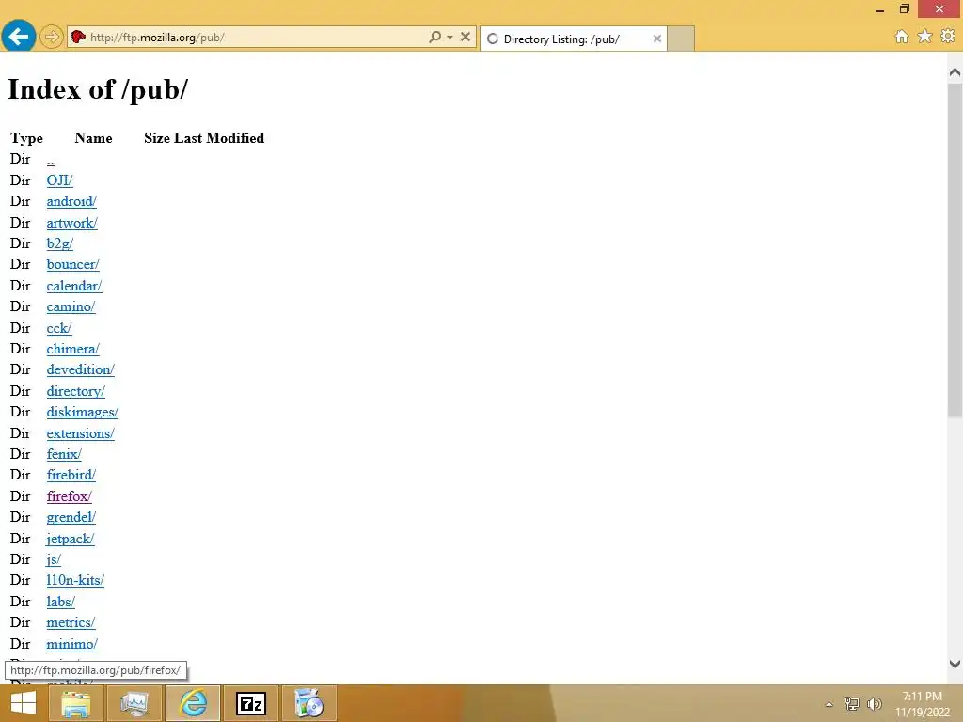
Task: Open the Tools gear menu
Action: pyautogui.click(x=948, y=37)
